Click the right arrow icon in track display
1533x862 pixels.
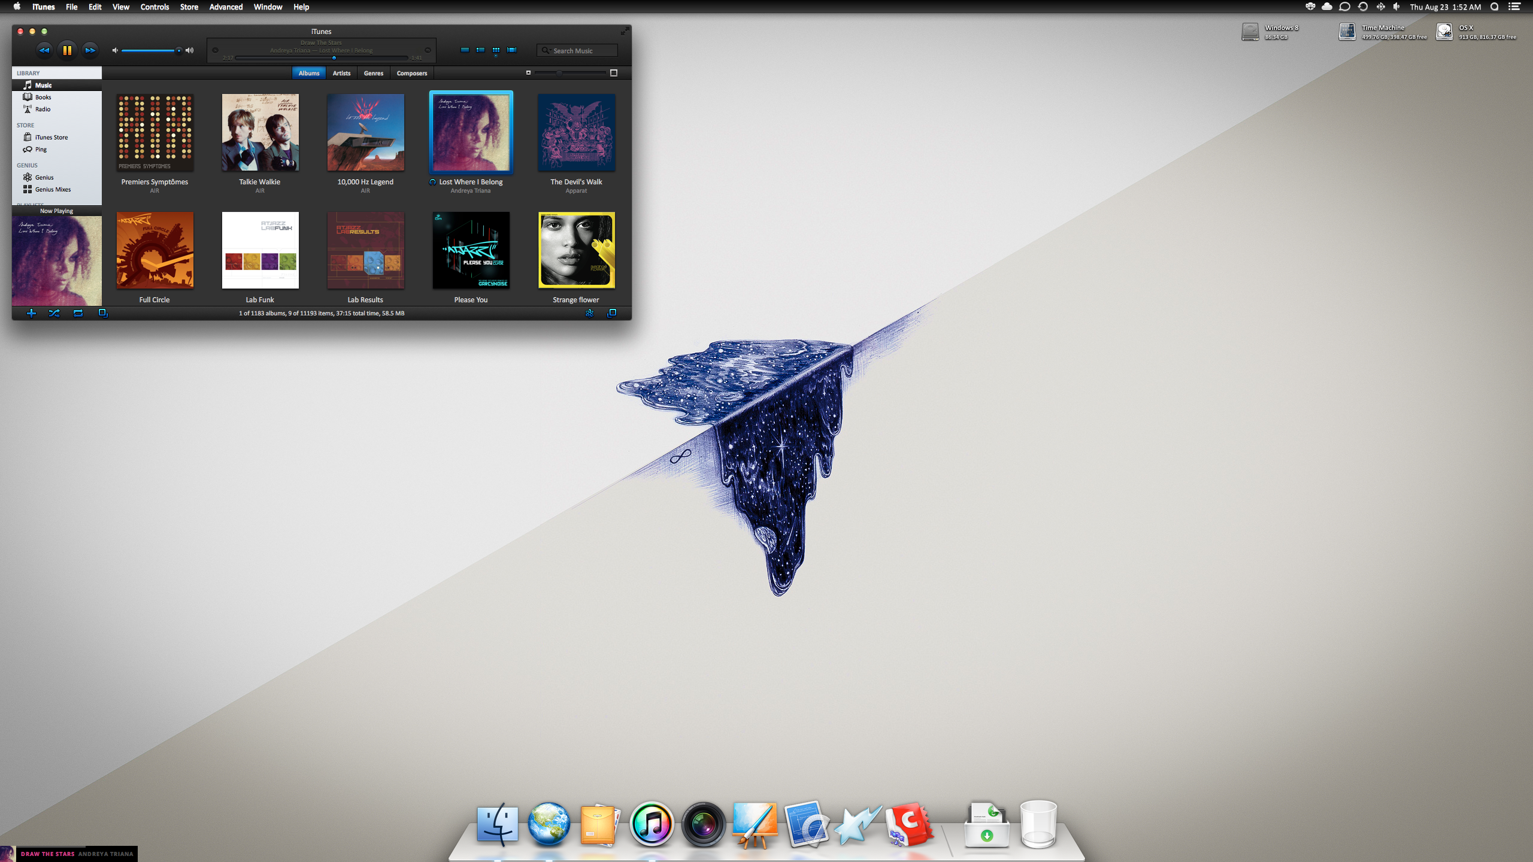click(x=428, y=50)
